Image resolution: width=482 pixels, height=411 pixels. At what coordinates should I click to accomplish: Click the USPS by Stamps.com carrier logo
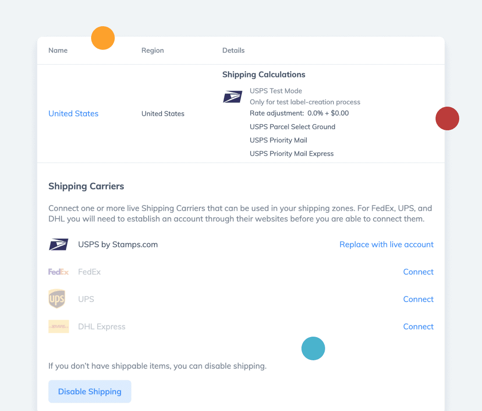pos(58,244)
